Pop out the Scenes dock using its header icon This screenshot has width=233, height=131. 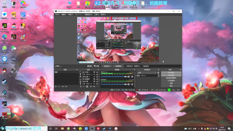77,70
